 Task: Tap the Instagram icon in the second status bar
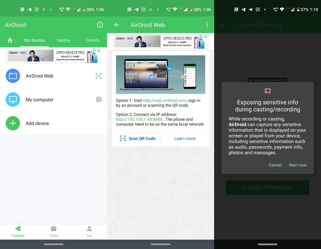pos(143,9)
